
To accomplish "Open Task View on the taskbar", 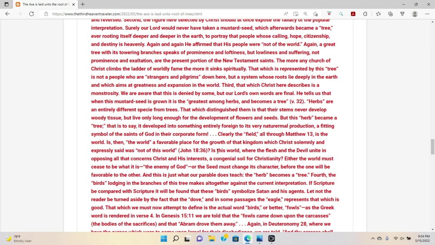I will 187,239.
